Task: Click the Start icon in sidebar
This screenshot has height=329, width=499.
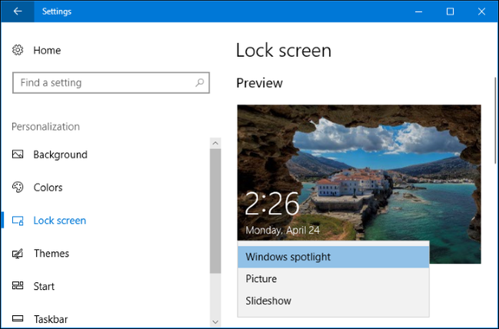Action: pyautogui.click(x=18, y=286)
